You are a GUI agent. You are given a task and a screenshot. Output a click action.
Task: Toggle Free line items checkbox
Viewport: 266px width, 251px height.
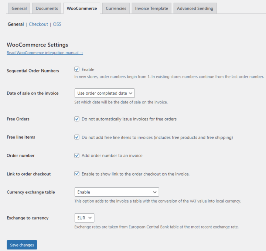click(x=77, y=137)
